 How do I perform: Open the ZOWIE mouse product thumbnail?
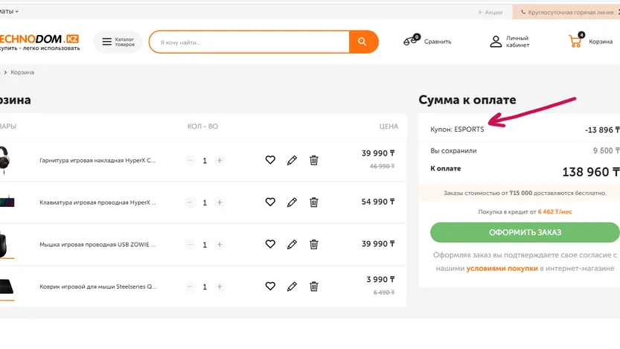(6, 243)
